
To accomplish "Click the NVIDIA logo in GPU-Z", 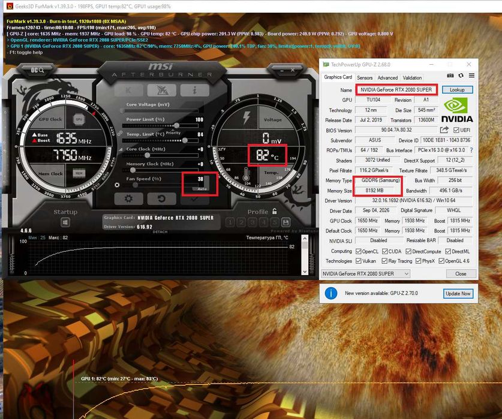I will [457, 110].
